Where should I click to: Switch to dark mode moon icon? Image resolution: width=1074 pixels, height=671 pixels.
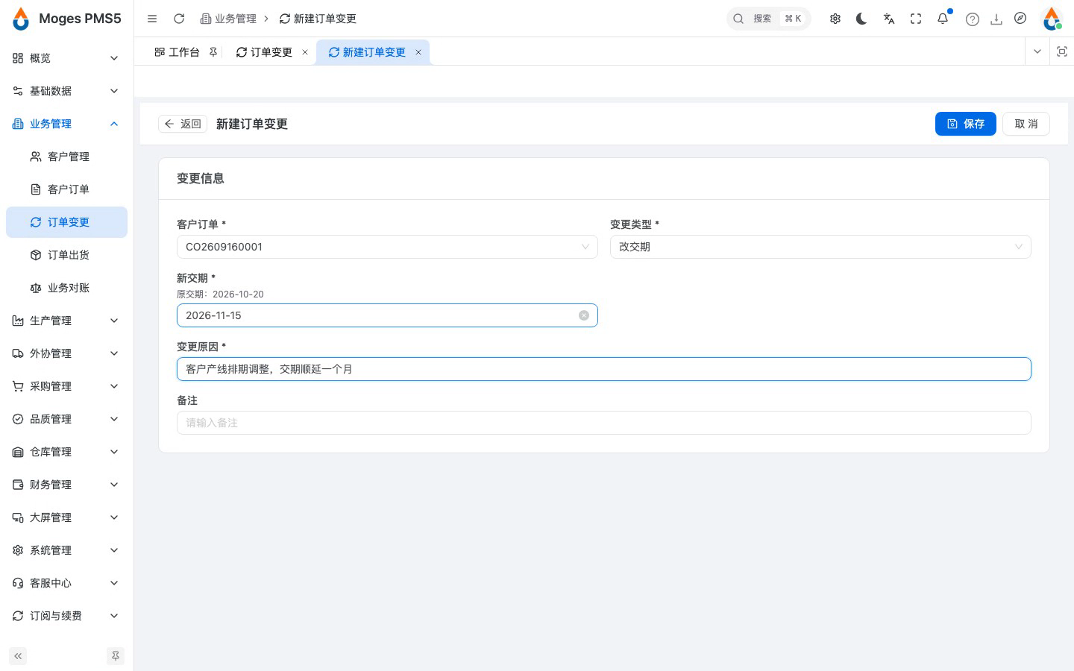[x=862, y=19]
